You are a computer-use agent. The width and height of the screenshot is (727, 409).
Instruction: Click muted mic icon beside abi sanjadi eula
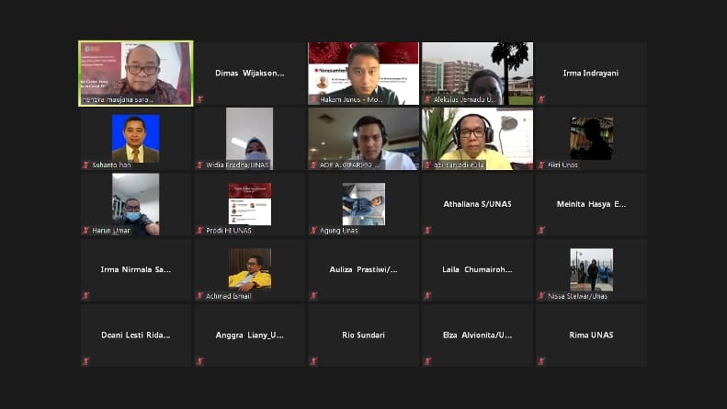tap(427, 165)
